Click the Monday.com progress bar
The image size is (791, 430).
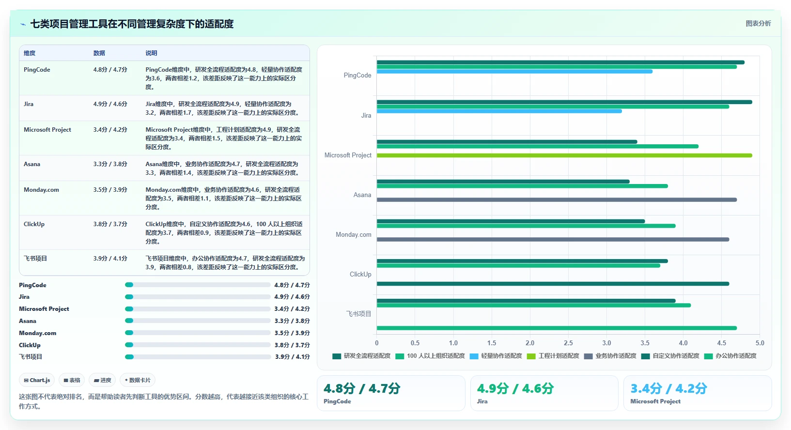[198, 333]
